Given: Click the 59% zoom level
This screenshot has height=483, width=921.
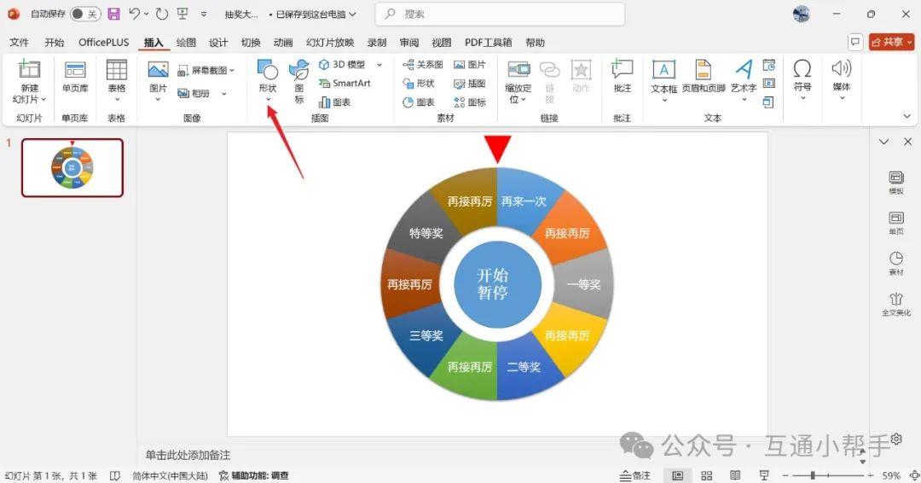Looking at the screenshot, I should coord(891,474).
